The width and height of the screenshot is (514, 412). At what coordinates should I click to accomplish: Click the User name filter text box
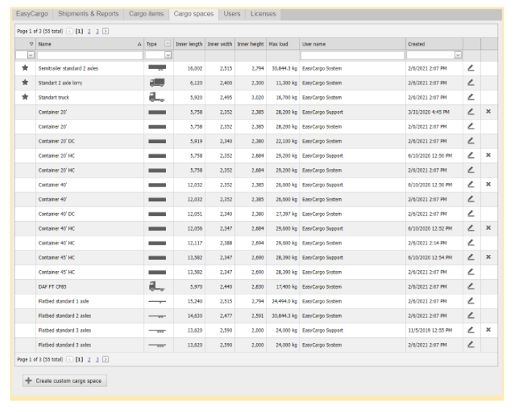tap(352, 55)
